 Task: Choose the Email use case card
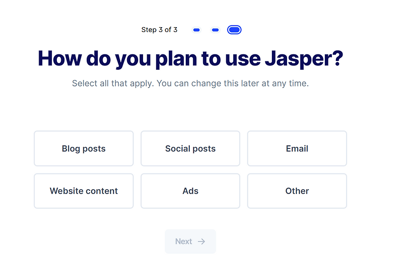click(x=297, y=149)
